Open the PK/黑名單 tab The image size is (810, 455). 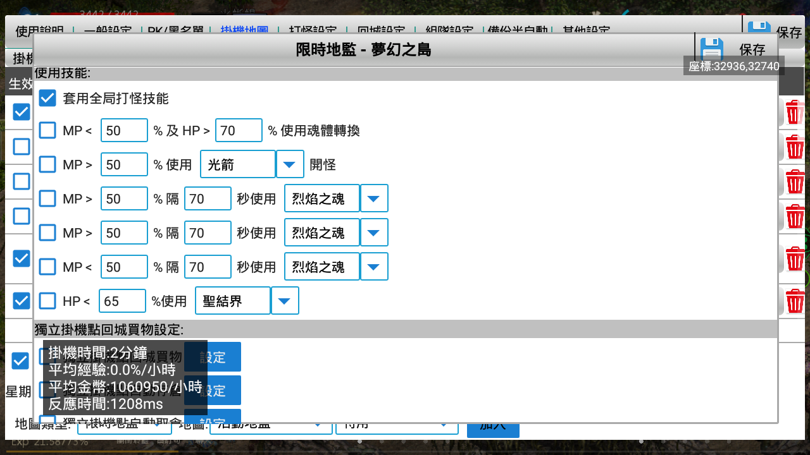pos(175,30)
